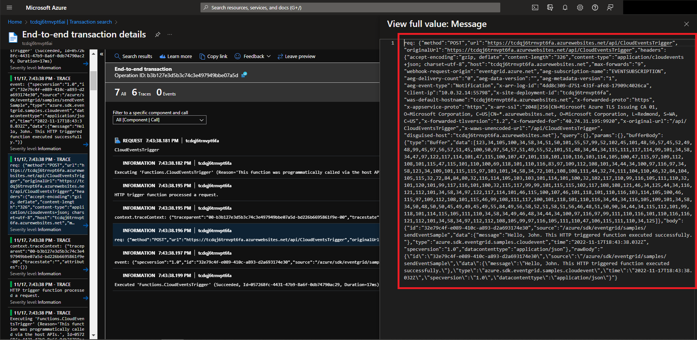Select left panel trace starting with req: method
This screenshot has height=340, width=697.
click(48, 194)
